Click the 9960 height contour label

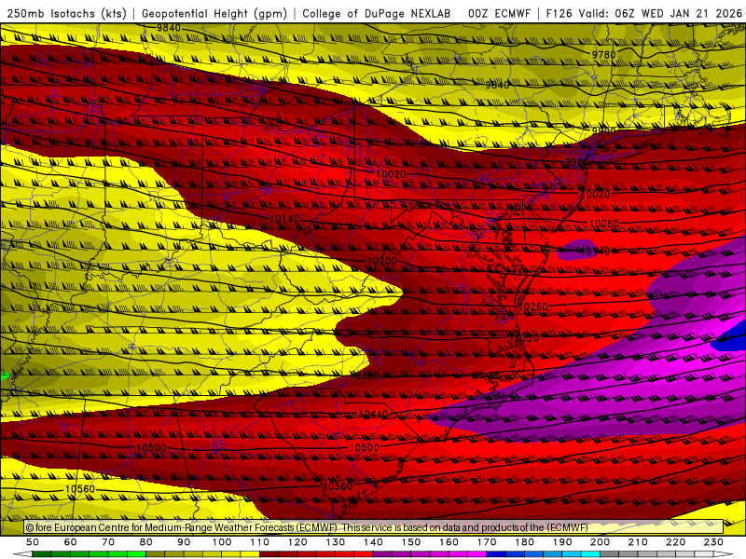pyautogui.click(x=577, y=161)
